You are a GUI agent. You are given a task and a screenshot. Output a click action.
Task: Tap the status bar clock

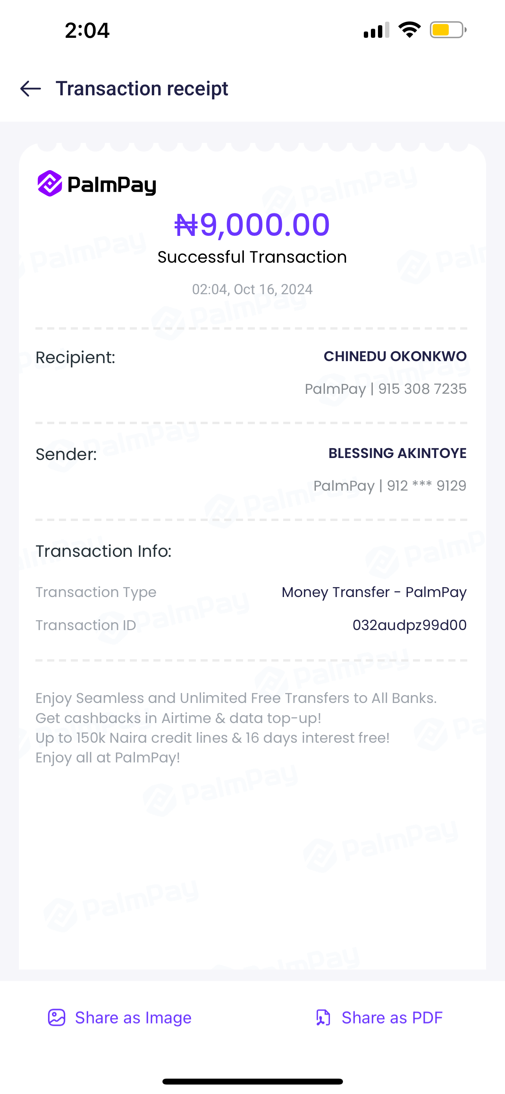[x=87, y=31]
